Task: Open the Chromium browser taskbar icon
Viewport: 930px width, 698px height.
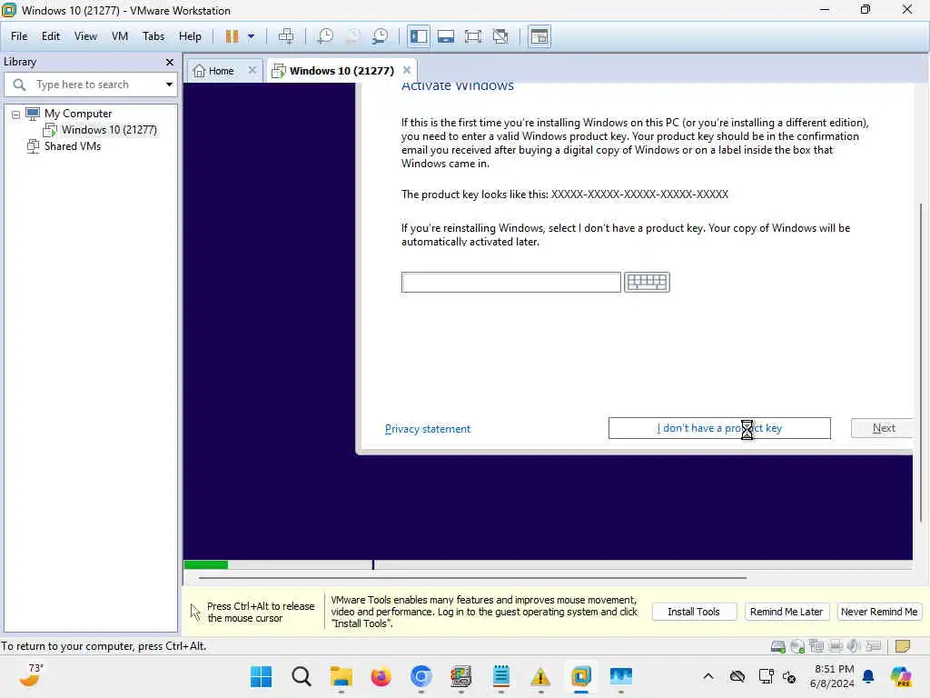Action: tap(421, 676)
